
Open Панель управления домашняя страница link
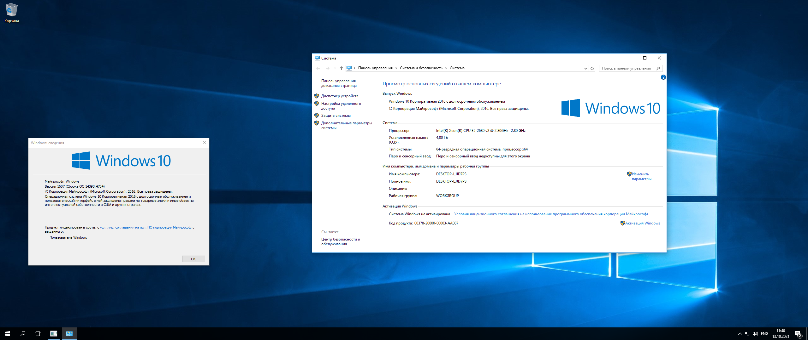tap(341, 83)
